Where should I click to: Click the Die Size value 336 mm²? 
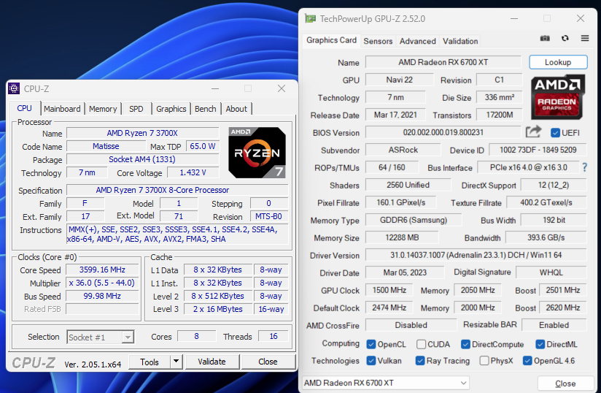(499, 97)
